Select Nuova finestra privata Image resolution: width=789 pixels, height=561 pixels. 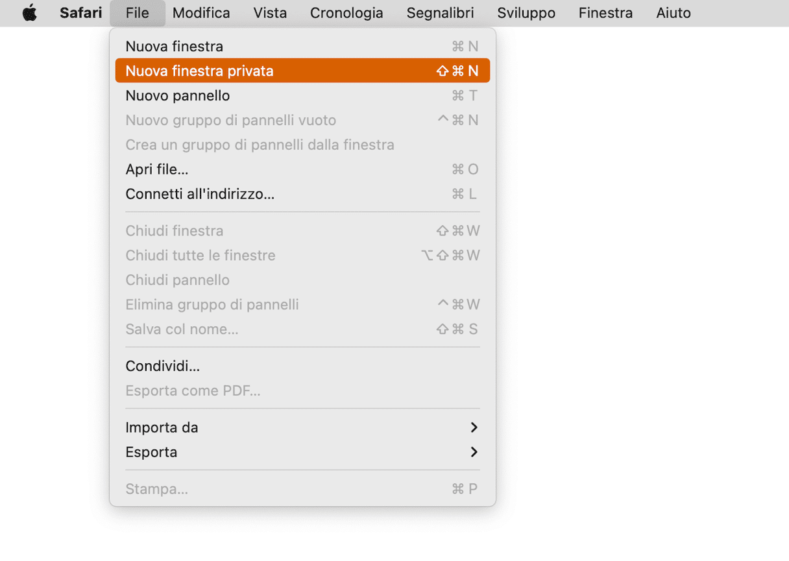click(x=302, y=71)
